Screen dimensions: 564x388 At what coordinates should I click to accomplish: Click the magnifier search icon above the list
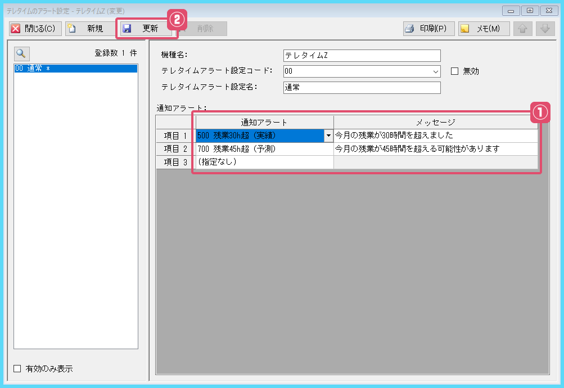[22, 53]
